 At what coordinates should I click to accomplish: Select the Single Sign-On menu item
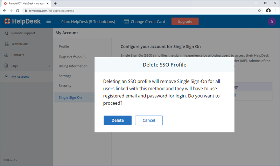(x=70, y=97)
